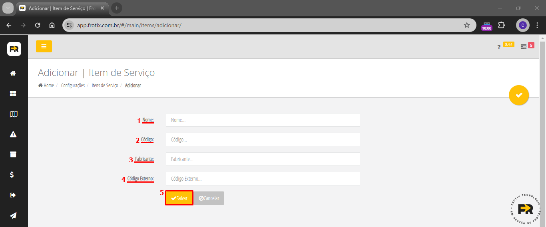546x227 pixels.
Task: Click the sign-out arrow icon in sidebar
Action: [x=13, y=195]
